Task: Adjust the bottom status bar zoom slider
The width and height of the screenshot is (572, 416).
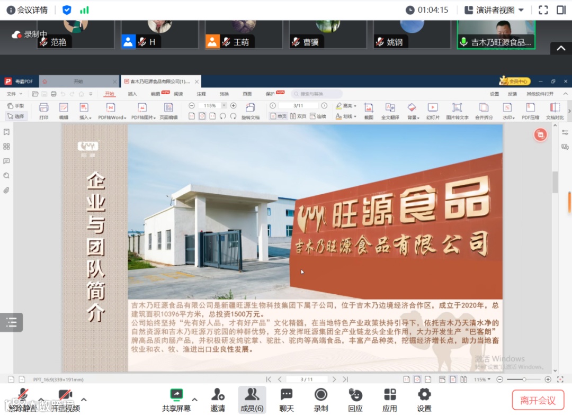Action: point(524,379)
